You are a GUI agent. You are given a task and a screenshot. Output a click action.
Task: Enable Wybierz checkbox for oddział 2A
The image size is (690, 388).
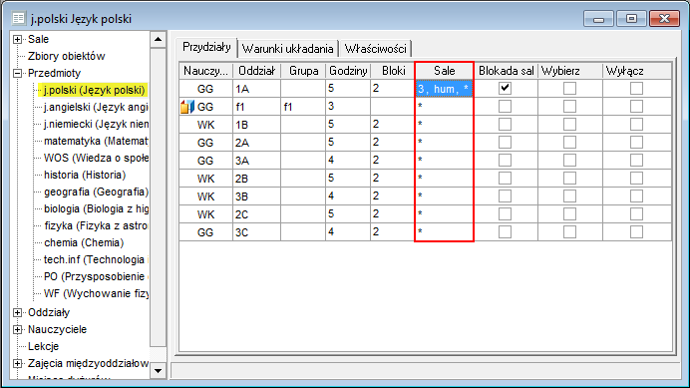569,143
